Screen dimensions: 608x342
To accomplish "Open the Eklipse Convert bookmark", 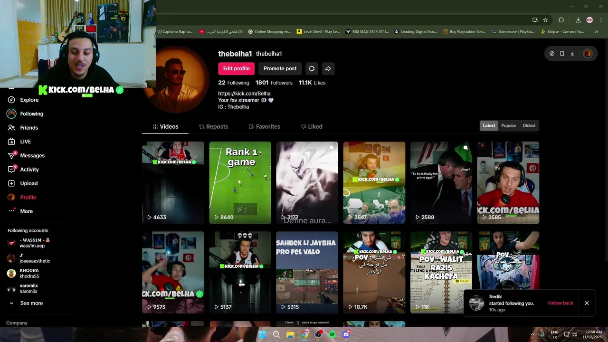I will click(562, 32).
